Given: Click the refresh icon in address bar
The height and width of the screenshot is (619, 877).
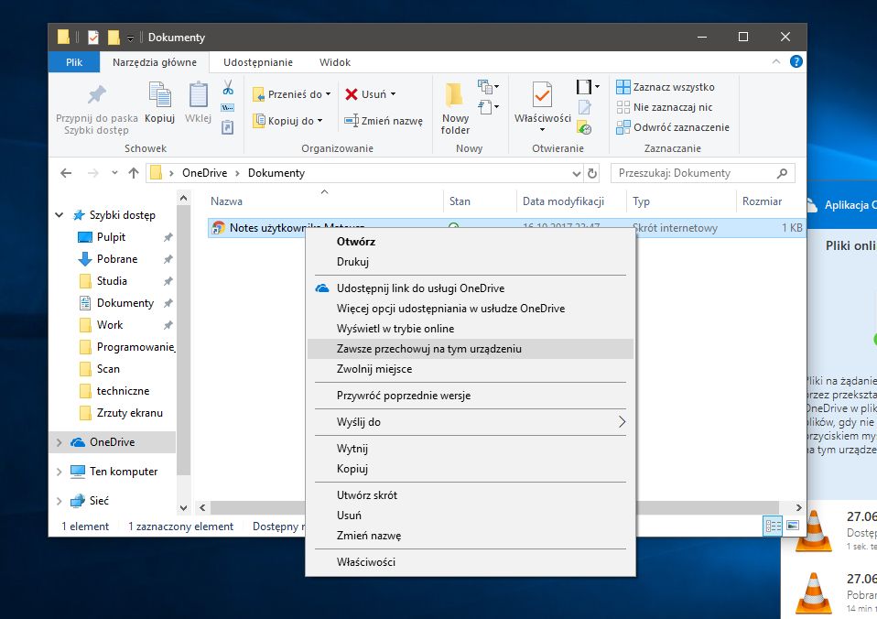Looking at the screenshot, I should click(592, 173).
